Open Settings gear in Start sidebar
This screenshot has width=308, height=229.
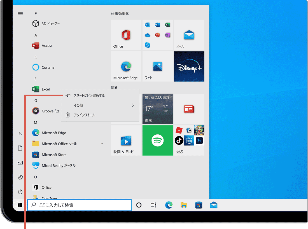click(20, 177)
